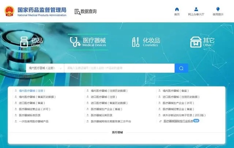Open 医疗器械经营企业（备案）link
The height and width of the screenshot is (148, 234).
[x=178, y=109]
